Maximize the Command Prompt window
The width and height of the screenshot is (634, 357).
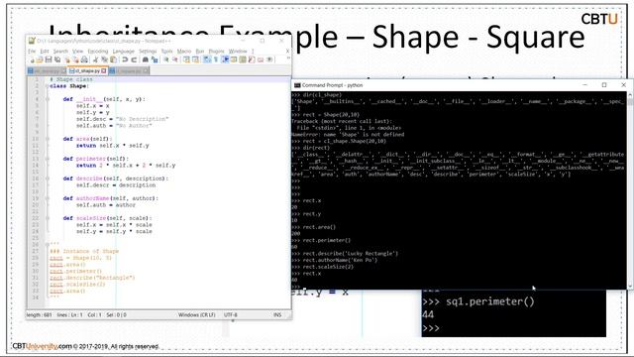click(x=604, y=85)
